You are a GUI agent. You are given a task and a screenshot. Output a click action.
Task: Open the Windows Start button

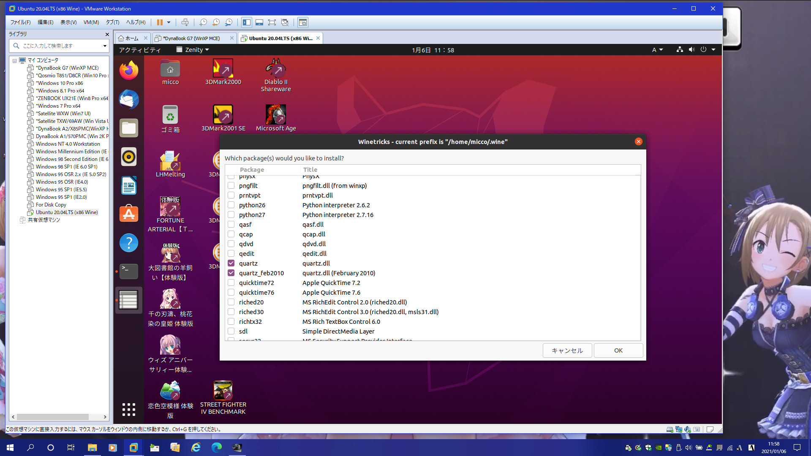tap(10, 448)
